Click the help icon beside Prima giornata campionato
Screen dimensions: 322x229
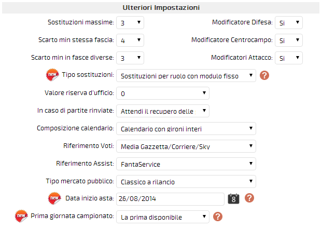coord(218,217)
